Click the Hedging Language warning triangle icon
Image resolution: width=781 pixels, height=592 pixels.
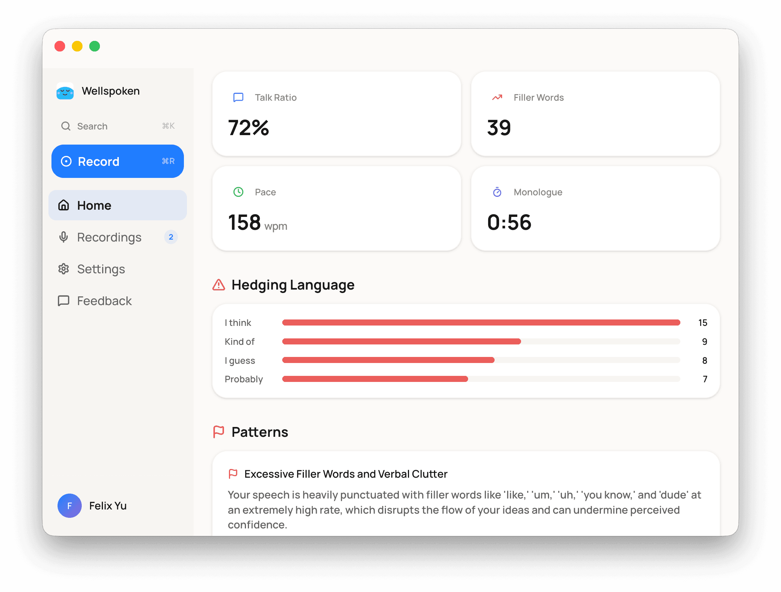point(219,285)
